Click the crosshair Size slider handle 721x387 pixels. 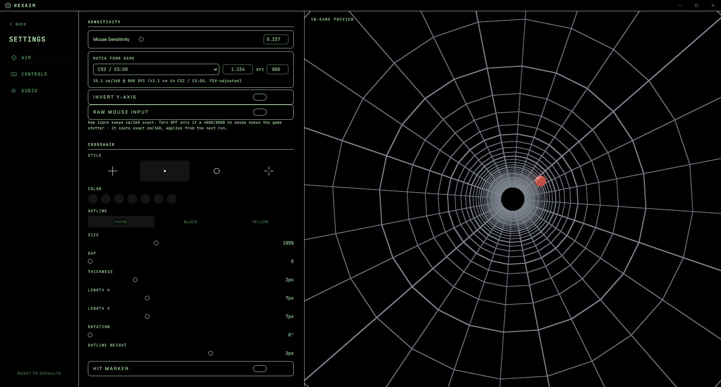[x=156, y=243]
